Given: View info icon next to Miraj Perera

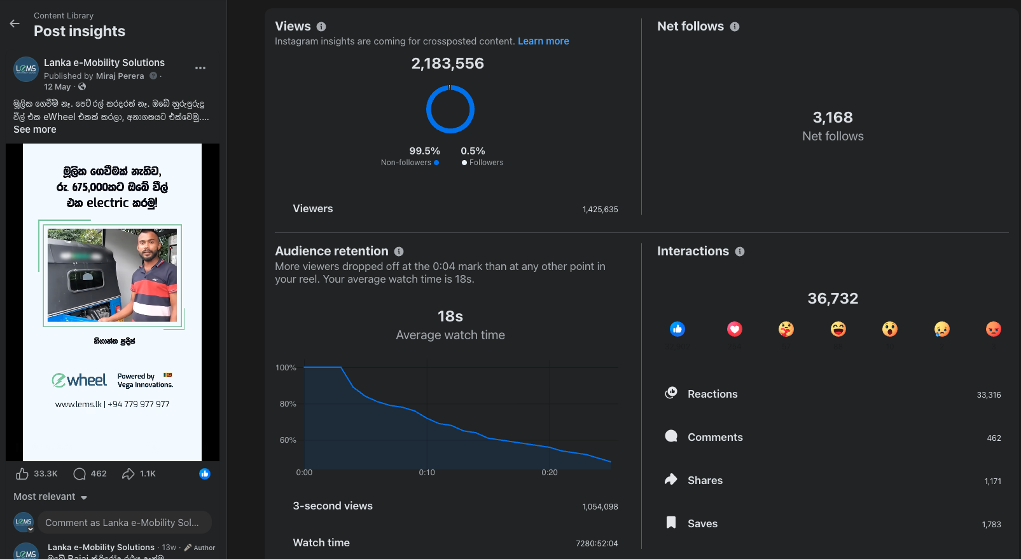Looking at the screenshot, I should coord(153,76).
